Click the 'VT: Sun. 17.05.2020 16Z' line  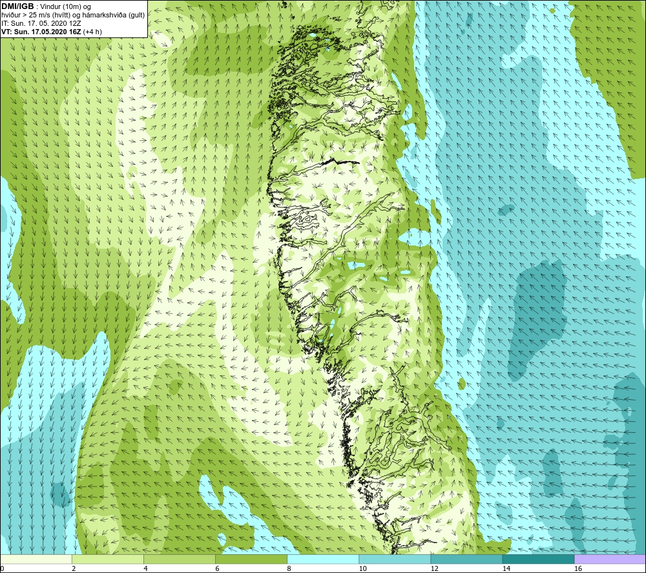pyautogui.click(x=41, y=32)
